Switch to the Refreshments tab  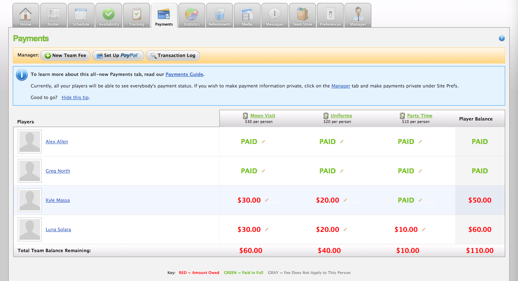(x=219, y=15)
